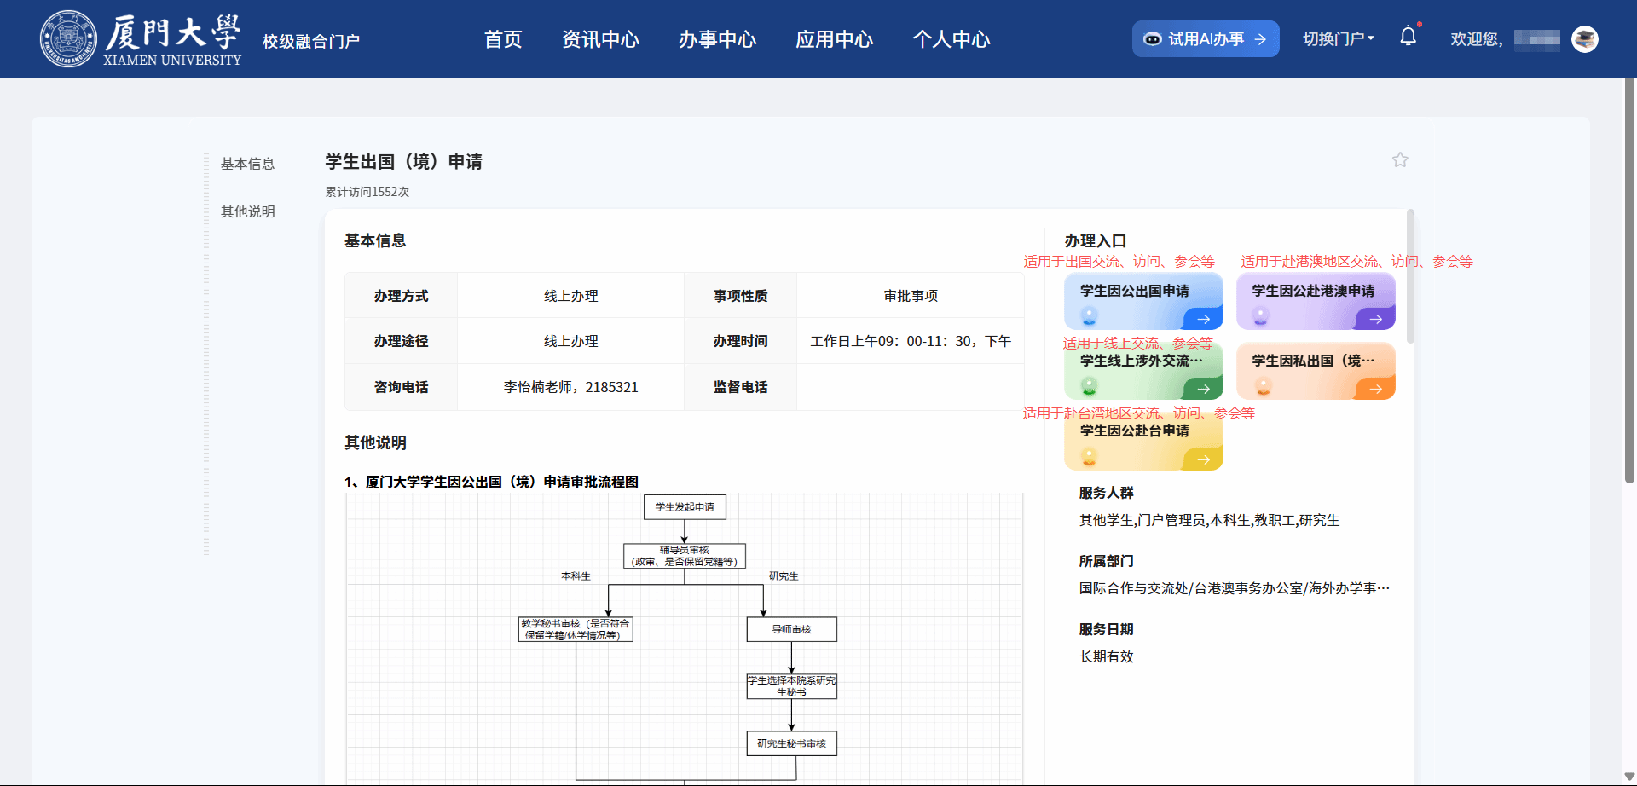The width and height of the screenshot is (1637, 786).
Task: Select 个人中心 in the top bar
Action: click(x=951, y=39)
